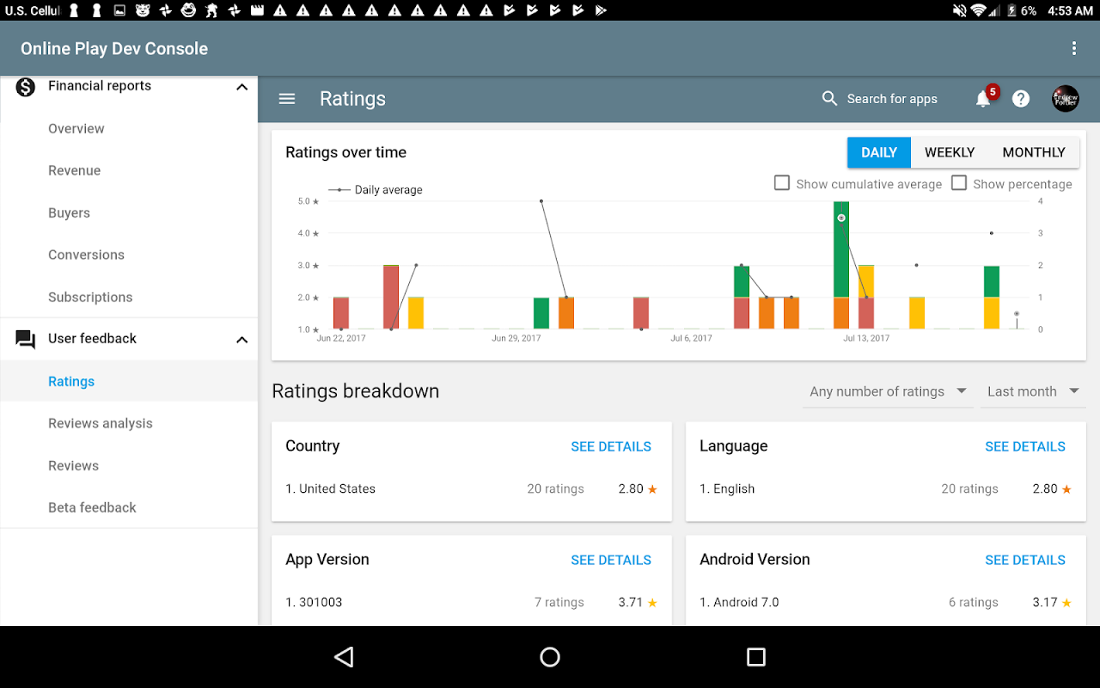The height and width of the screenshot is (688, 1100).
Task: See details for Country breakdown
Action: point(611,446)
